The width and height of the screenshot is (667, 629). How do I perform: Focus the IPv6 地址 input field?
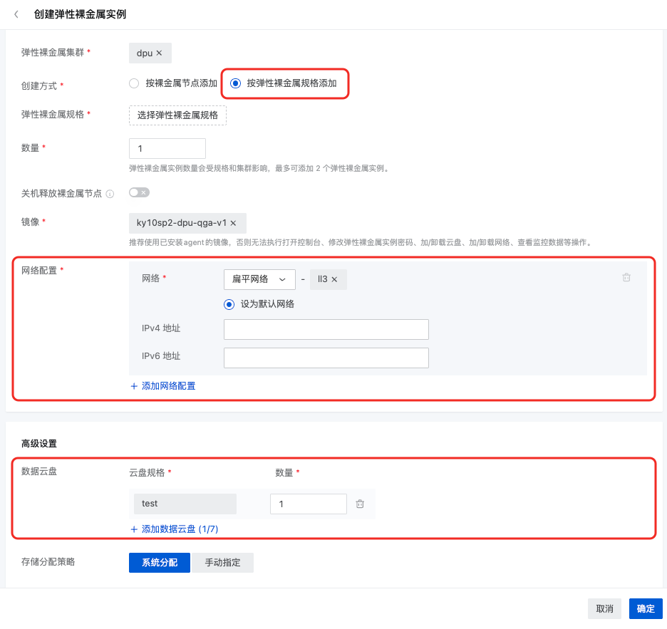coord(326,358)
